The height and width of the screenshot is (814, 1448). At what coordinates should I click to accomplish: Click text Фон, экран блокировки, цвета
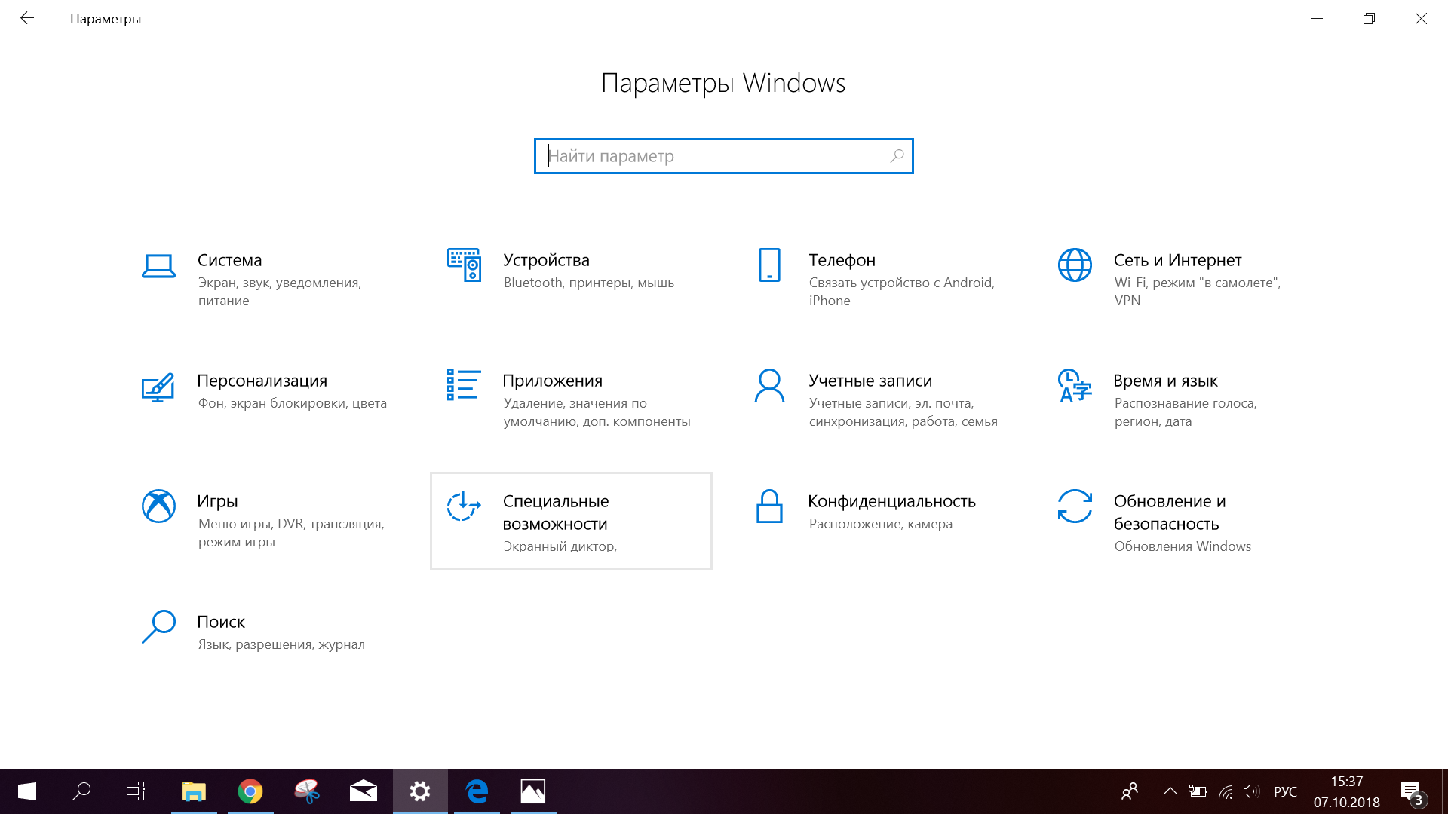point(293,403)
